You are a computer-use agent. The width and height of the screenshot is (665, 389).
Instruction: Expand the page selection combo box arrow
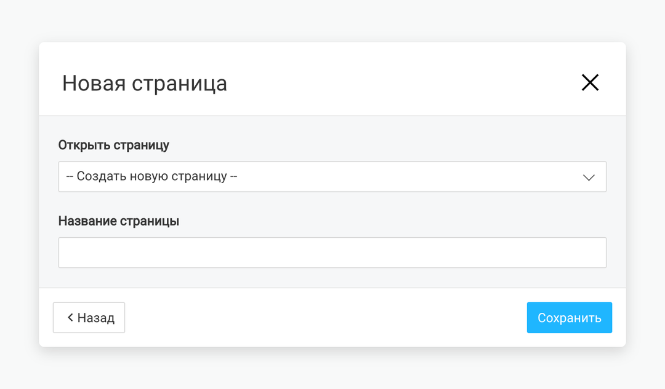[x=589, y=178]
